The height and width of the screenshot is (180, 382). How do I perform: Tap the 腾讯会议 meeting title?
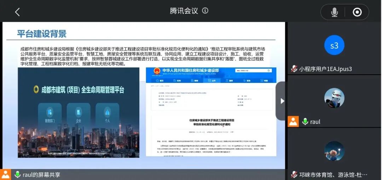[x=184, y=11]
